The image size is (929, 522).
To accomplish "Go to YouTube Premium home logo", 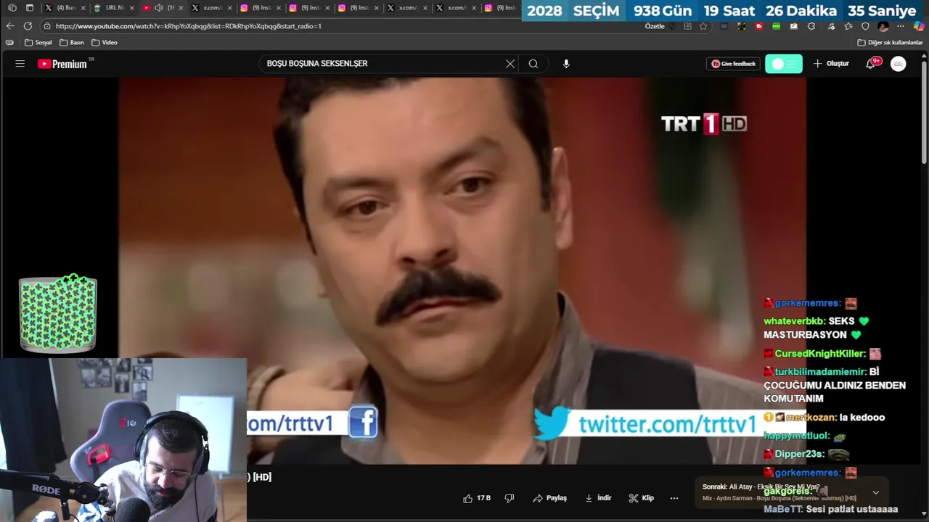I will 62,64.
